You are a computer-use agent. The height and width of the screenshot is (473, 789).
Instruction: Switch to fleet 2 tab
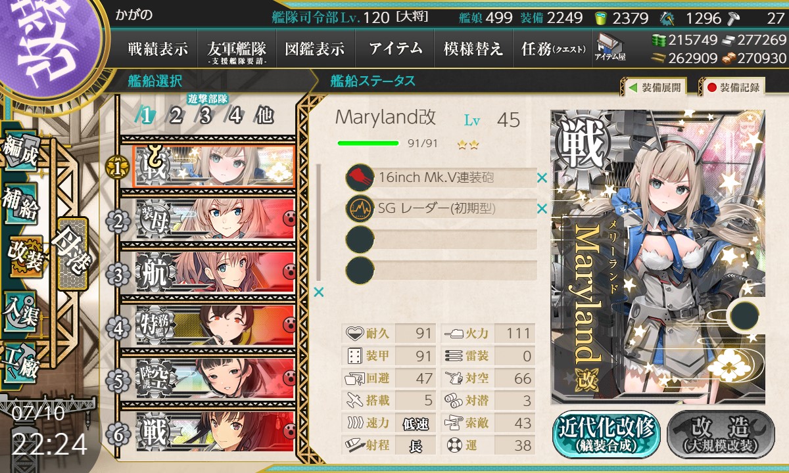click(x=176, y=116)
